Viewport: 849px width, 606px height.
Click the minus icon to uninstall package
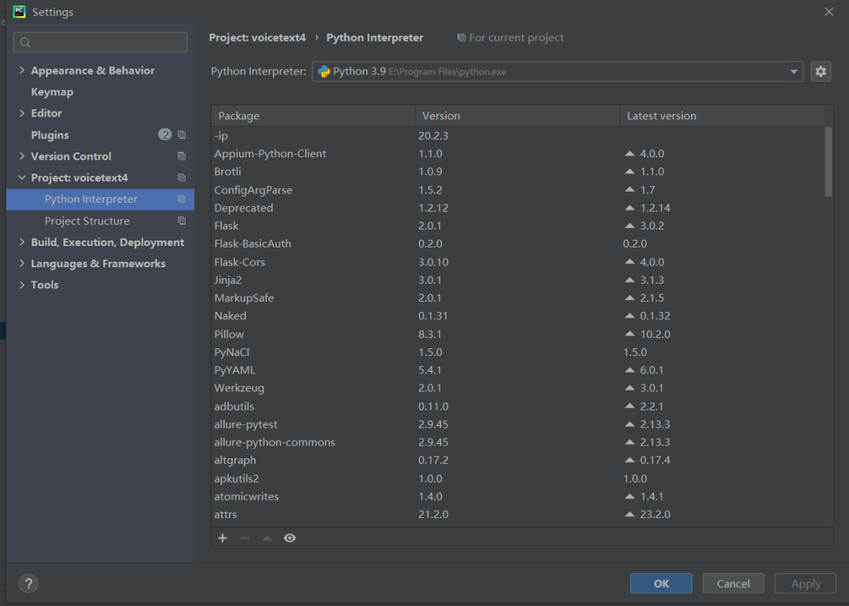[x=244, y=538]
